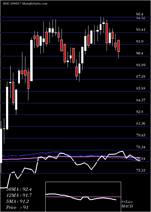
Task: Select the 91.9 price axis label
Action: point(140,41)
